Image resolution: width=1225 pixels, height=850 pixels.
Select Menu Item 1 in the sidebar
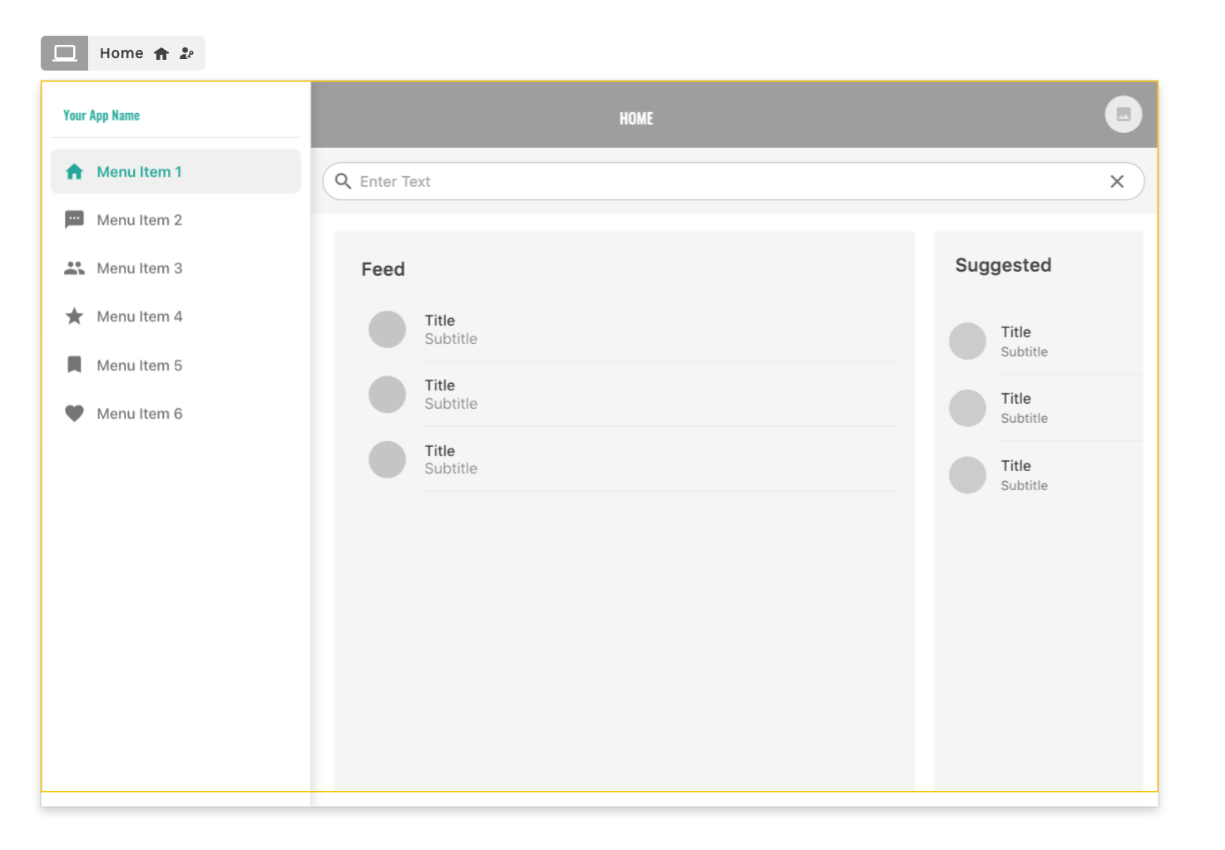139,172
